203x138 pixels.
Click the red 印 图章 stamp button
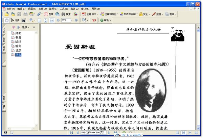[x=49, y=14]
